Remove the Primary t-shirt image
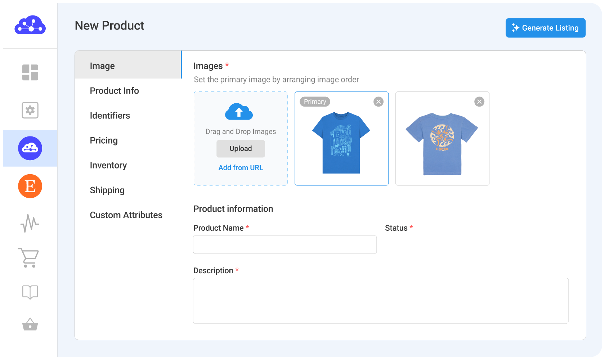The image size is (605, 360). coord(378,102)
